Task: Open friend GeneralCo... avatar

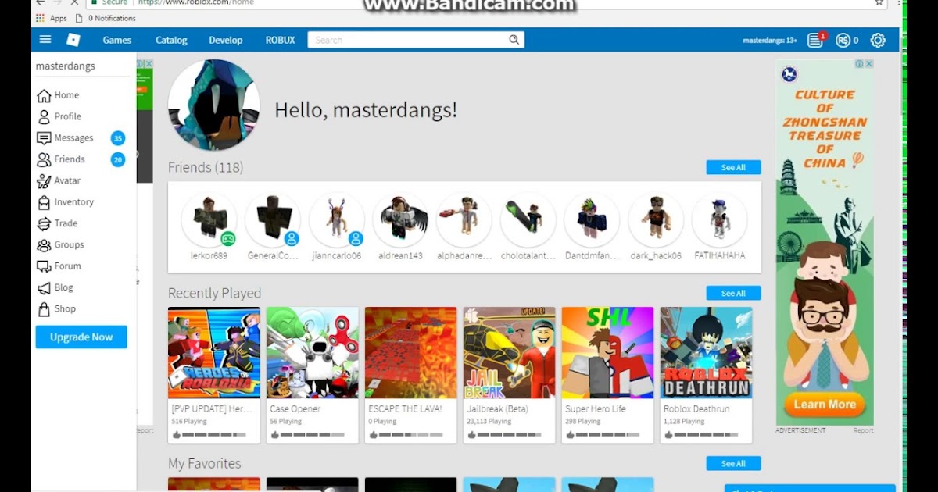Action: [x=273, y=220]
